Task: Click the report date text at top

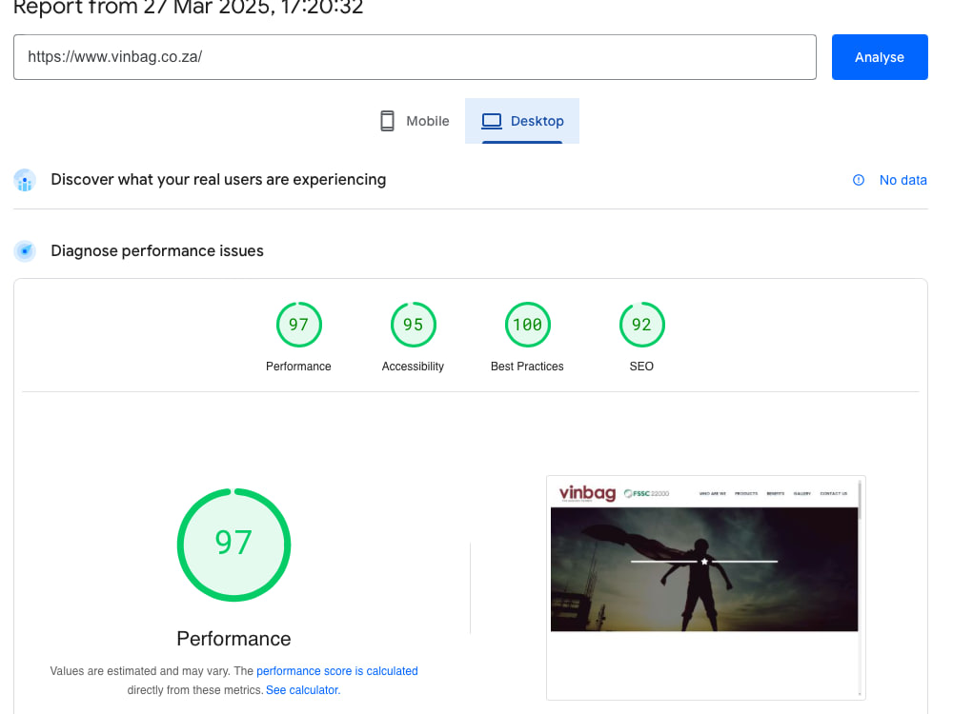Action: pos(189,8)
